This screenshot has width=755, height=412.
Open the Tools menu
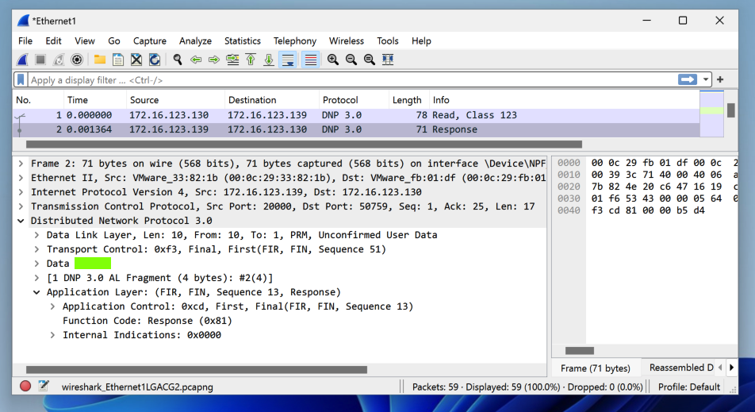[388, 41]
